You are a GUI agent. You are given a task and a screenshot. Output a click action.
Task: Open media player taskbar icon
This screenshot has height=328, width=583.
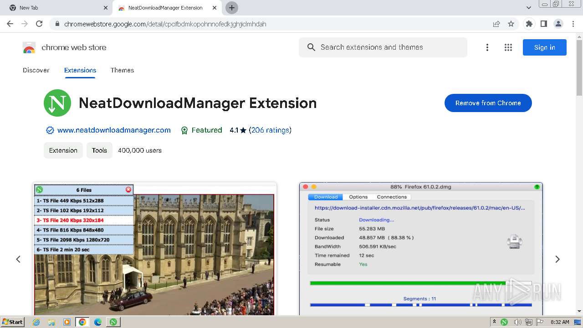(67, 322)
